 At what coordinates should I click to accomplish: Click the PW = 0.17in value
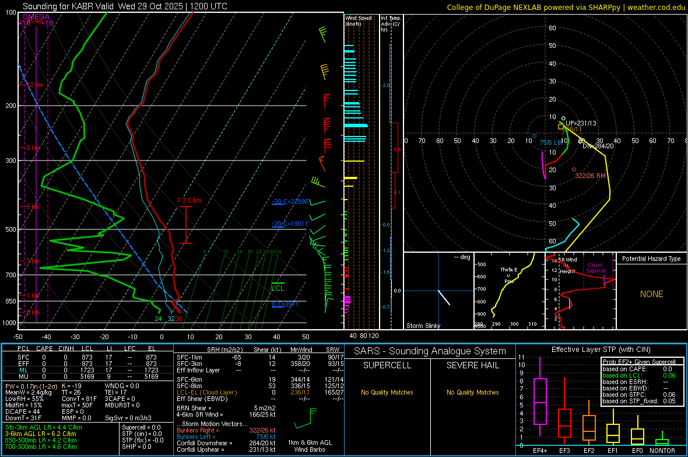click(x=31, y=386)
